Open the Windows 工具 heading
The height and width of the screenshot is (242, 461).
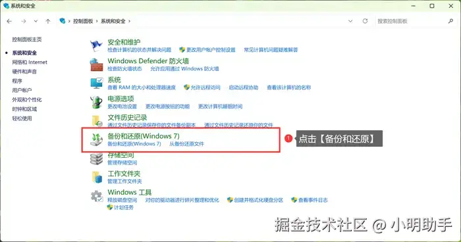click(x=129, y=193)
